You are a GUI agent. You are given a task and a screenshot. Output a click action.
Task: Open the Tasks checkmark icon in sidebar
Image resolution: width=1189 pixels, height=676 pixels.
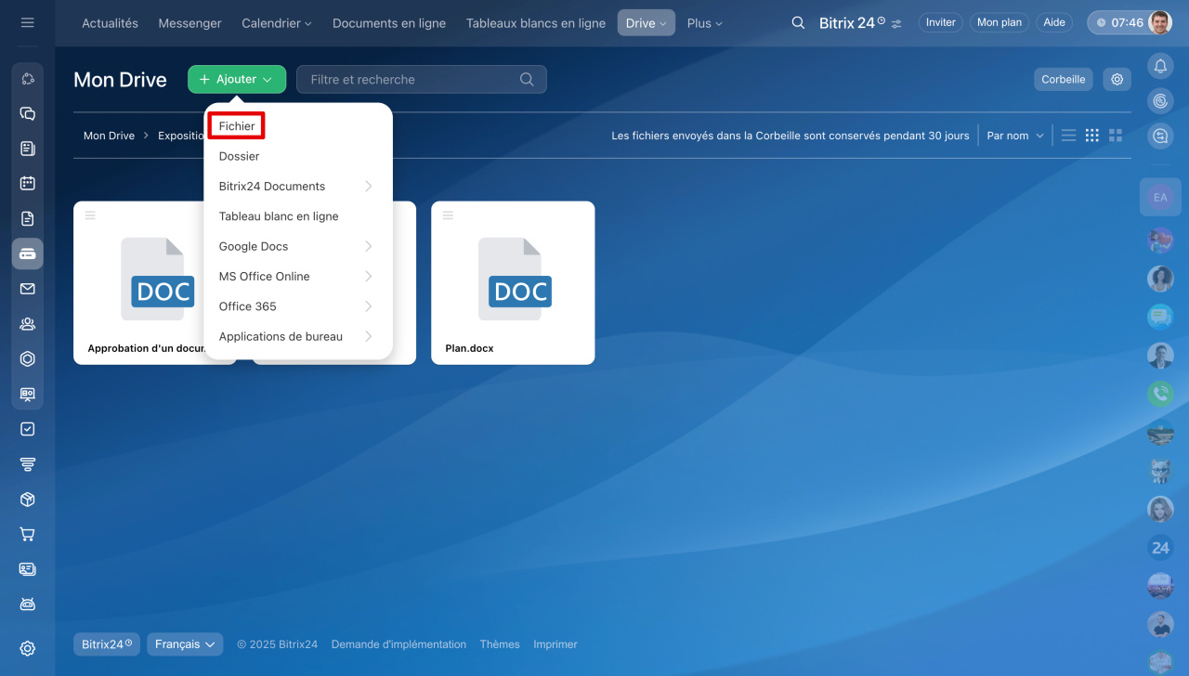coord(28,429)
